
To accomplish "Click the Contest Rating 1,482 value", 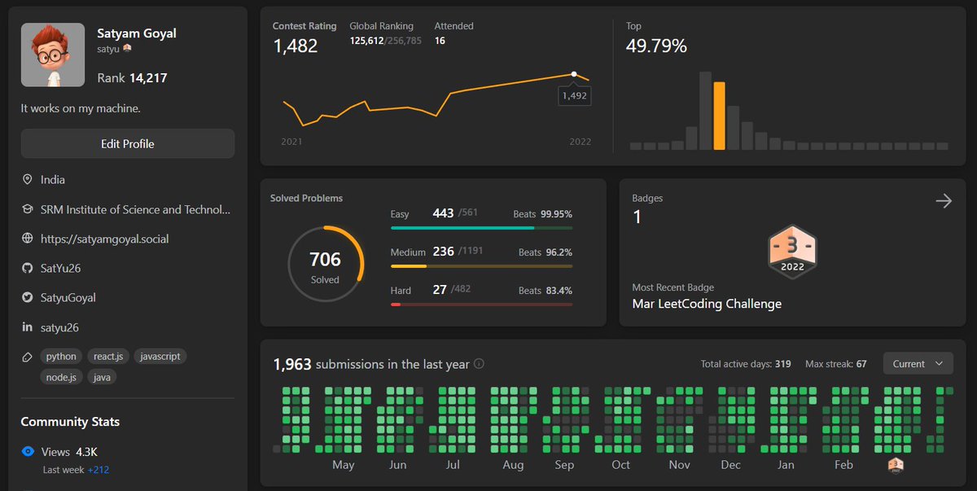I will [296, 47].
